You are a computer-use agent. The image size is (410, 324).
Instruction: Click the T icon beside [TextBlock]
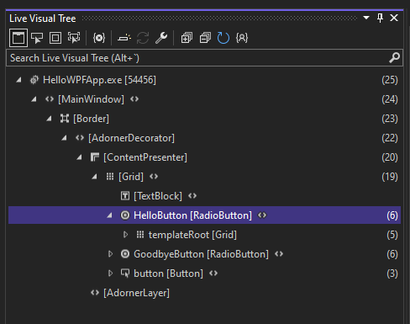click(x=125, y=196)
